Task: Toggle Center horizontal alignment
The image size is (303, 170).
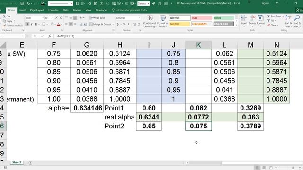Action: 71,24
